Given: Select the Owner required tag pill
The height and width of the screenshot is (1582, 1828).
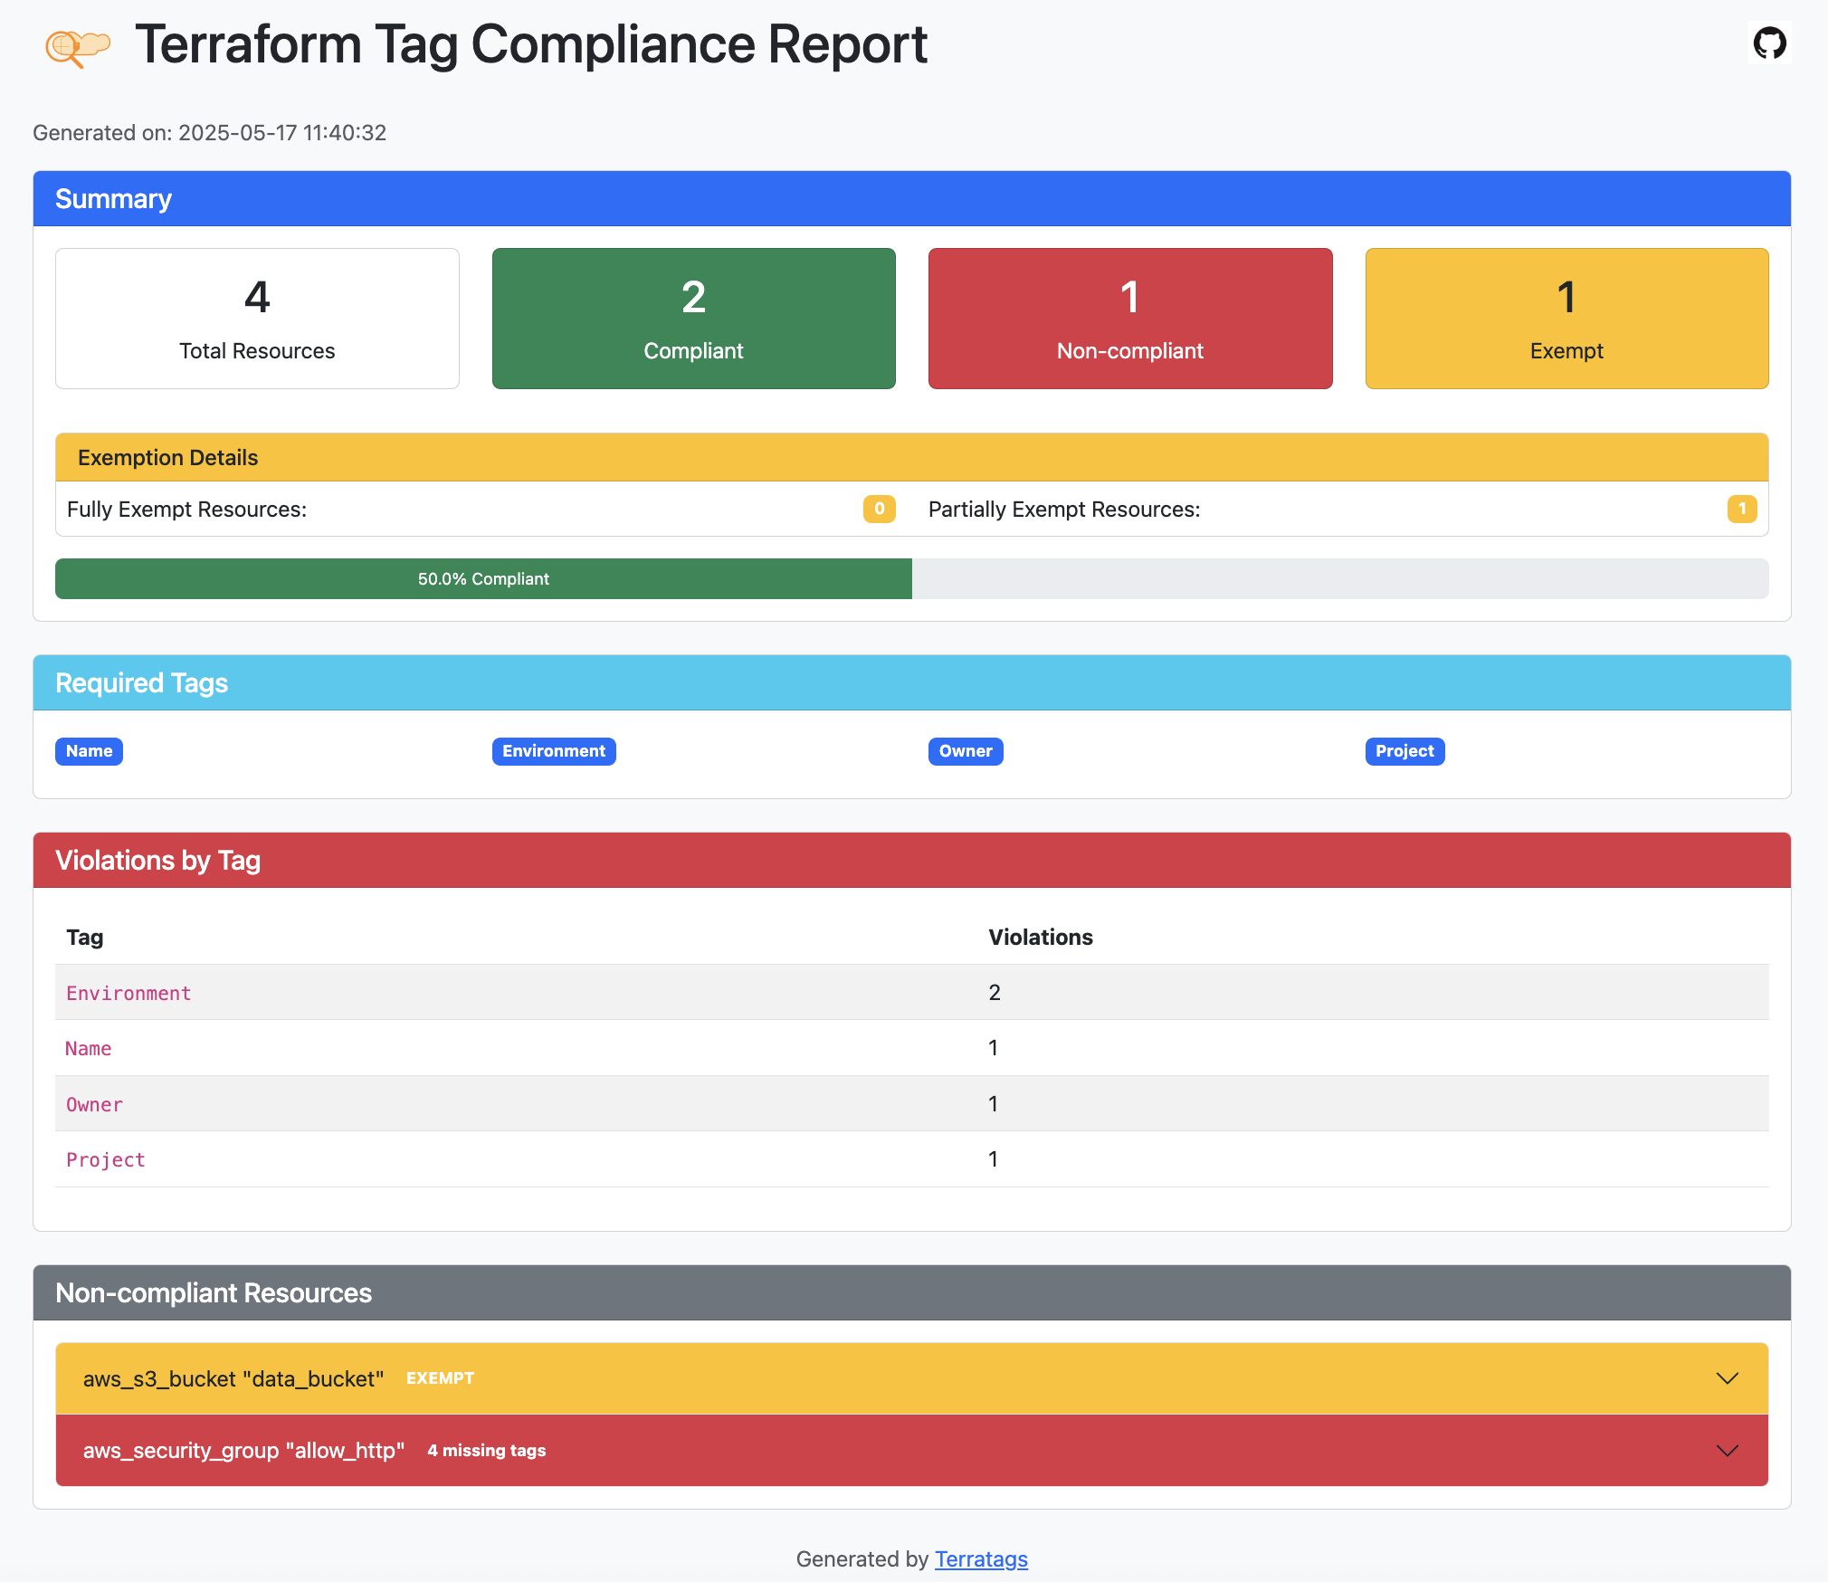Looking at the screenshot, I should coord(965,751).
